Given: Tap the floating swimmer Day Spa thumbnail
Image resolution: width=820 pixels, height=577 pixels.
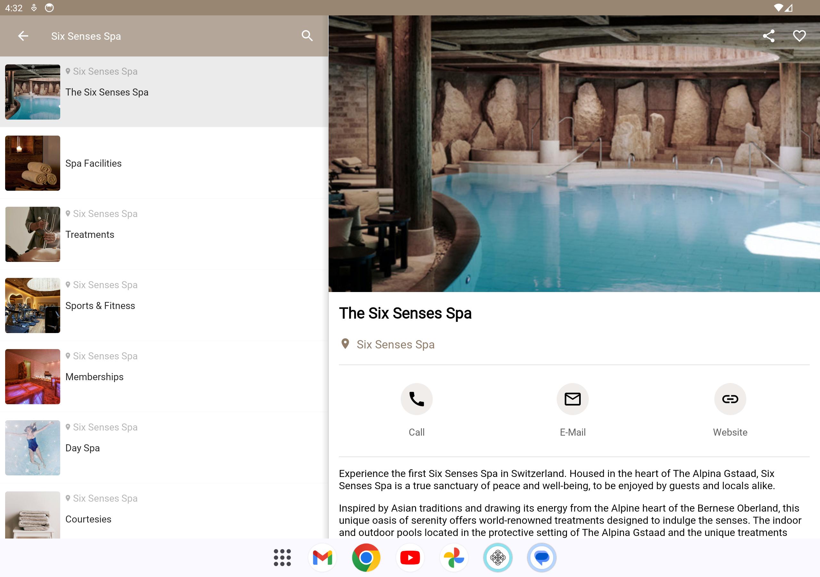Looking at the screenshot, I should point(32,447).
